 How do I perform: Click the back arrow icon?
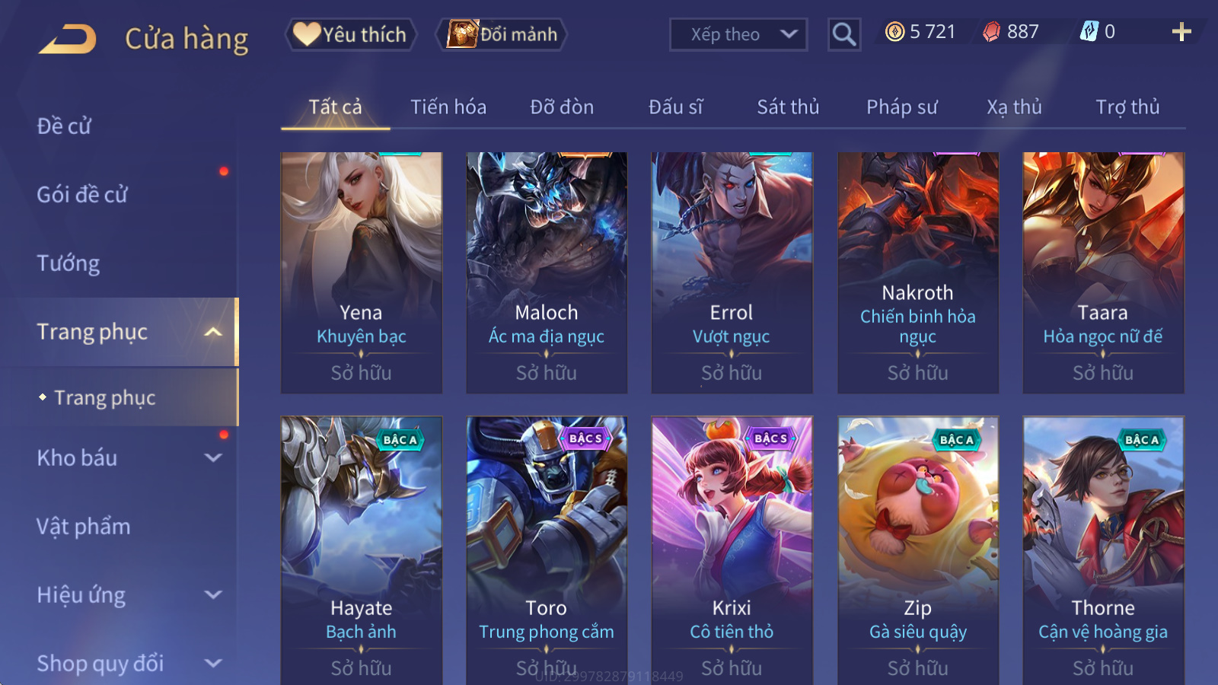click(68, 39)
